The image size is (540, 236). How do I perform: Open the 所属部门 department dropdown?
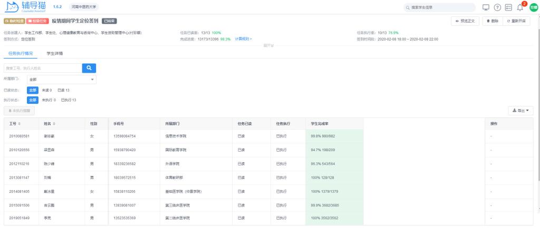pos(62,79)
